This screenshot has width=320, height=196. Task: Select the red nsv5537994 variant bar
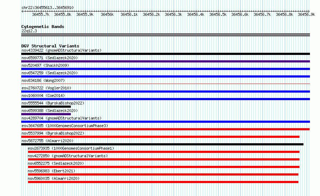(x=160, y=137)
